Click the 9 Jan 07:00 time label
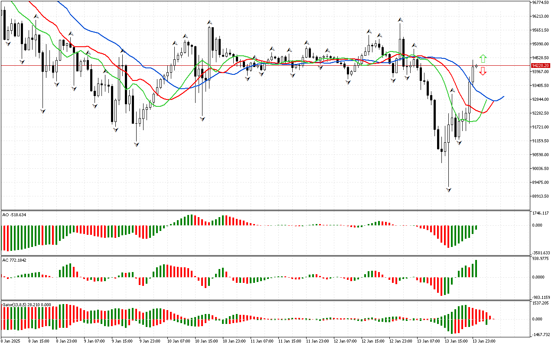This screenshot has height=346, width=555. (95, 341)
